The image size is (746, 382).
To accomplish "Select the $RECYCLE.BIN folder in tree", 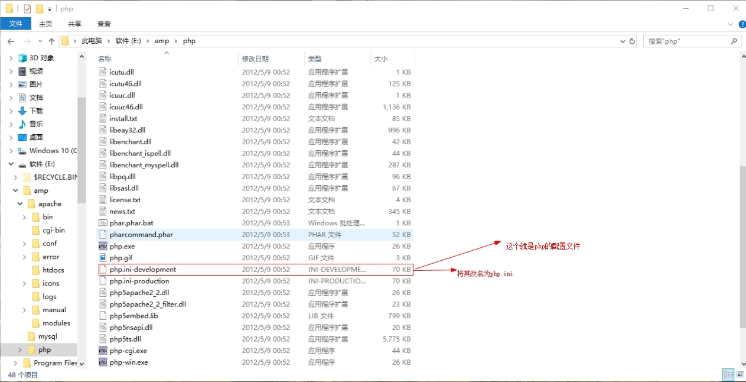I will [x=56, y=177].
